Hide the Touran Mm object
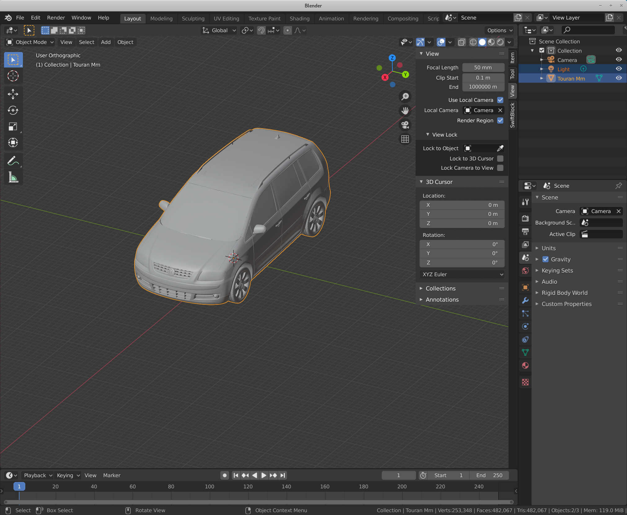 point(619,78)
